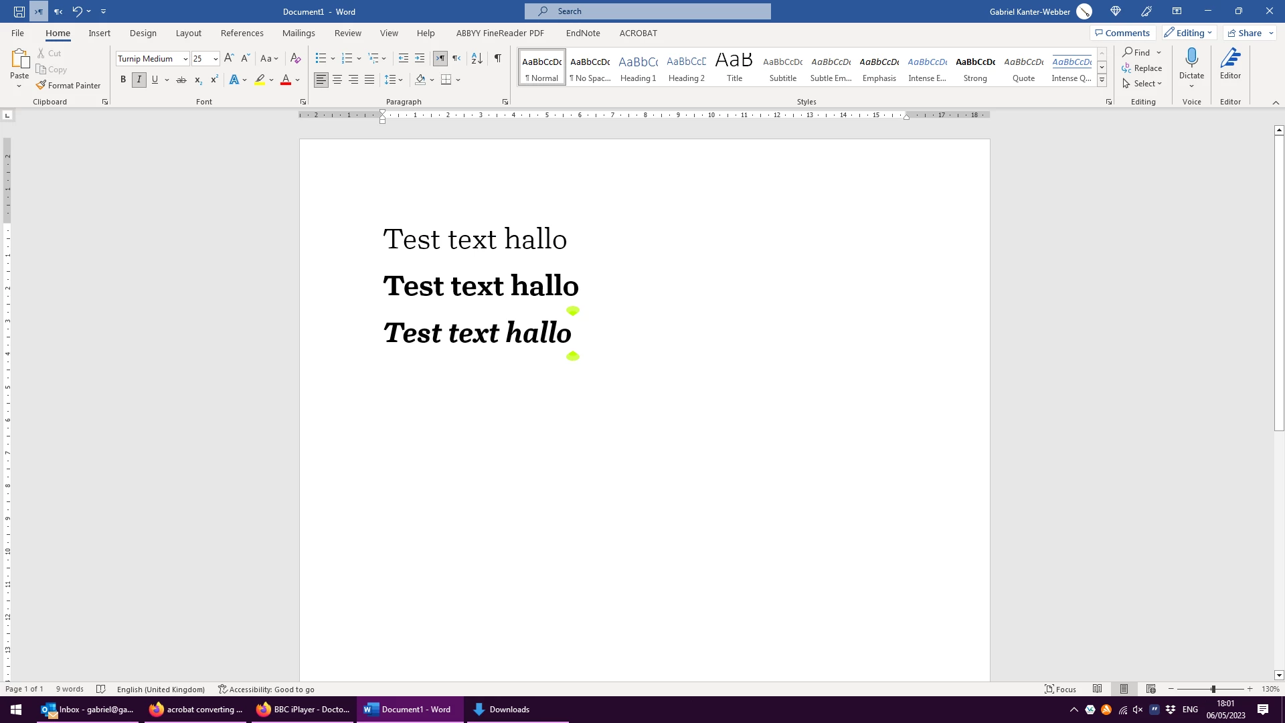Expand the Styles gallery more arrow
The height and width of the screenshot is (723, 1285).
pos(1102,81)
